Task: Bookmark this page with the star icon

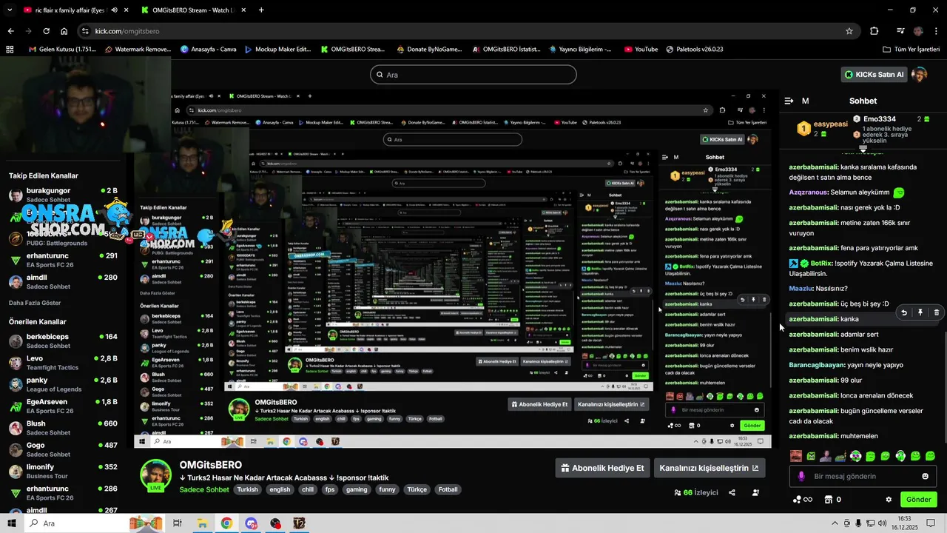Action: coord(849,31)
